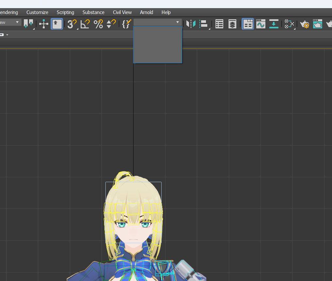Click the Align tool icon
Viewport: 332px width, 281px height.
point(204,24)
